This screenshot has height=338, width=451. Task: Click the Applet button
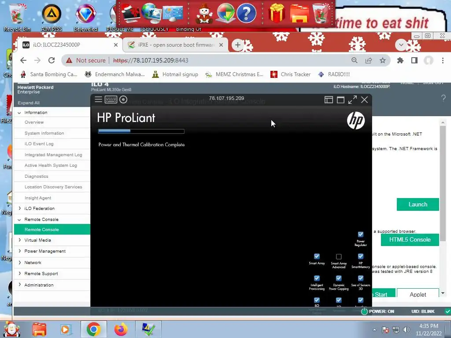(x=418, y=293)
